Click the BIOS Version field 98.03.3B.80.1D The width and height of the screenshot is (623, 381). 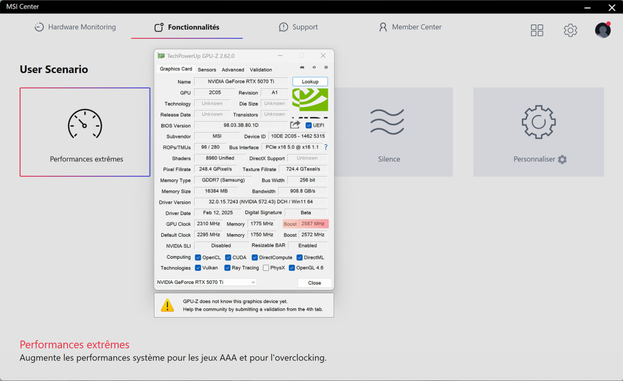tap(241, 125)
